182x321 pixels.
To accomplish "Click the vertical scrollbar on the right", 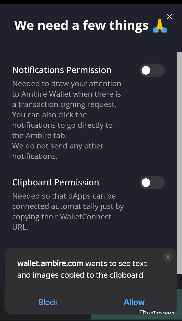I will click(179, 162).
